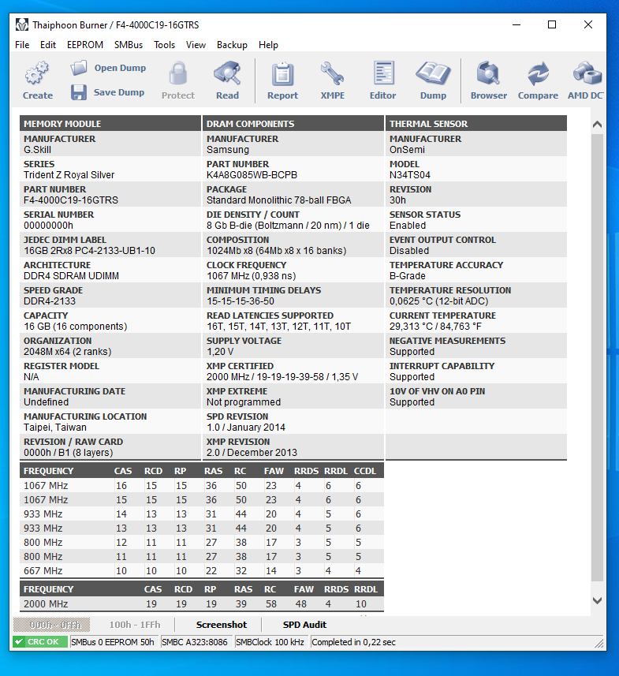
Task: Click the Samsung DRAM manufacturer value
Action: click(228, 150)
